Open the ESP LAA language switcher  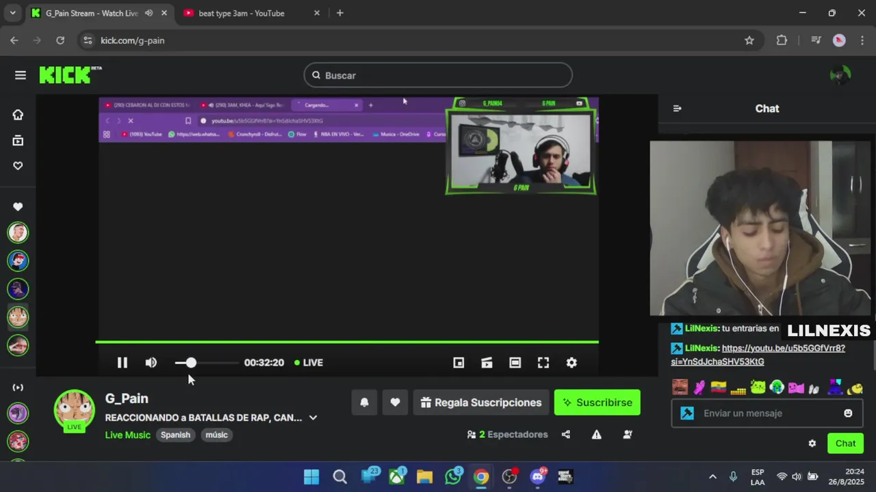pos(758,476)
